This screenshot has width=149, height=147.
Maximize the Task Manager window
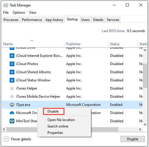127,5
